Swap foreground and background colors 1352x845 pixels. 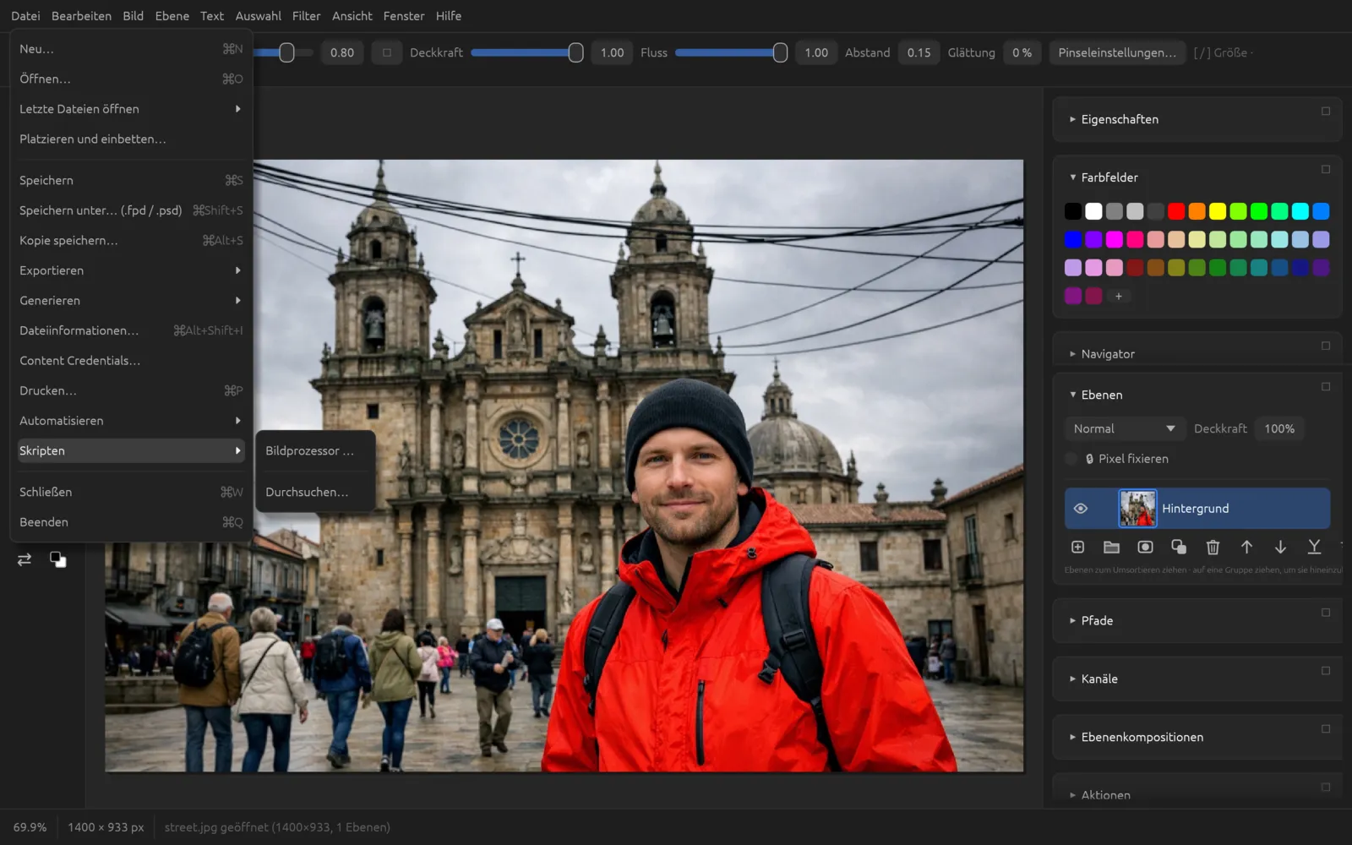(25, 559)
